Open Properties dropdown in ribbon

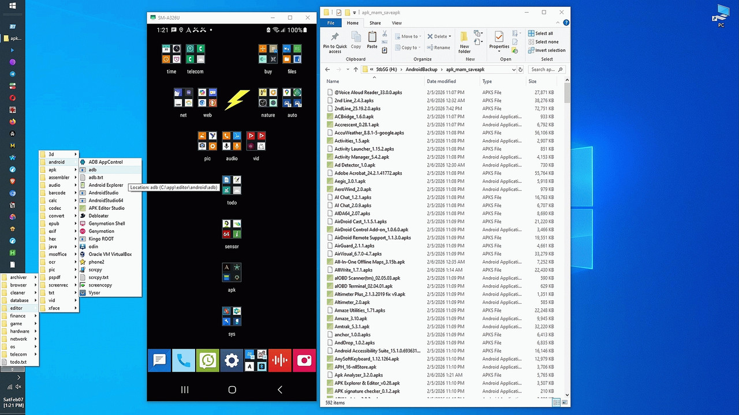(x=499, y=51)
